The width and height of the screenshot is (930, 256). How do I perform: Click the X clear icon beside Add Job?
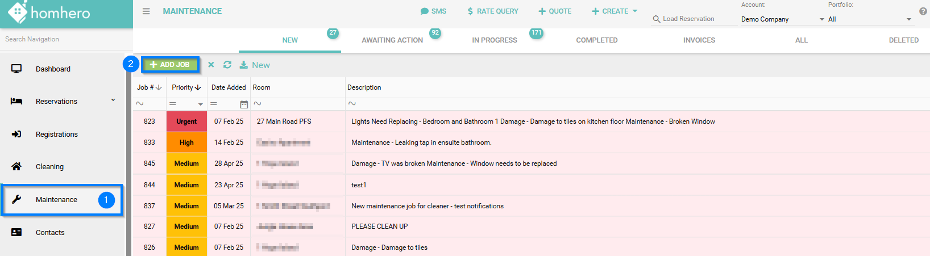click(211, 65)
